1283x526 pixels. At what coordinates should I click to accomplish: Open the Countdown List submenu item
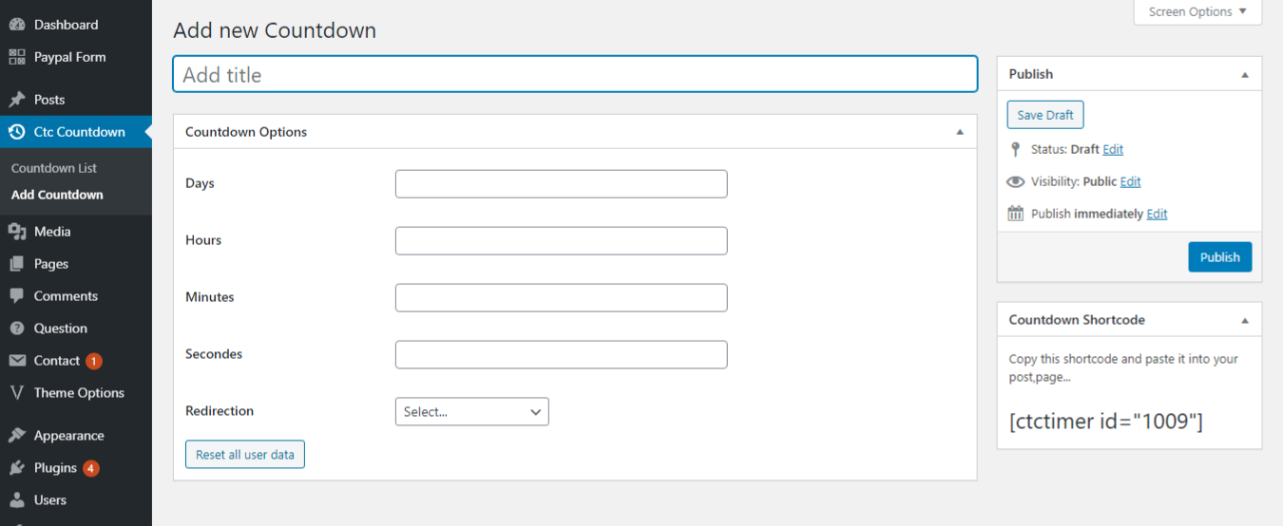pyautogui.click(x=54, y=168)
